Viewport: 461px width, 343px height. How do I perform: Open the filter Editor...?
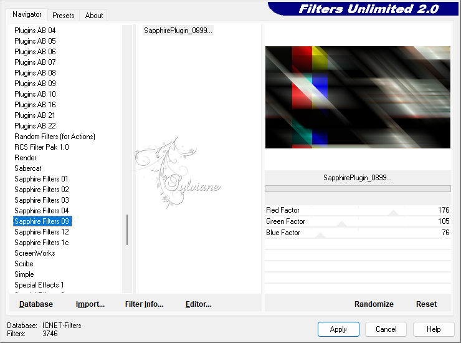pyautogui.click(x=198, y=304)
